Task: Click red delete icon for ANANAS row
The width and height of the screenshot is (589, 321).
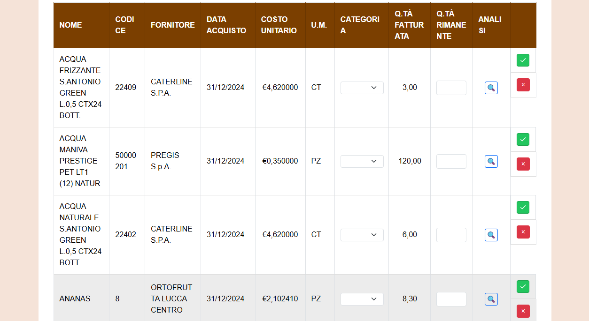Action: click(x=523, y=311)
